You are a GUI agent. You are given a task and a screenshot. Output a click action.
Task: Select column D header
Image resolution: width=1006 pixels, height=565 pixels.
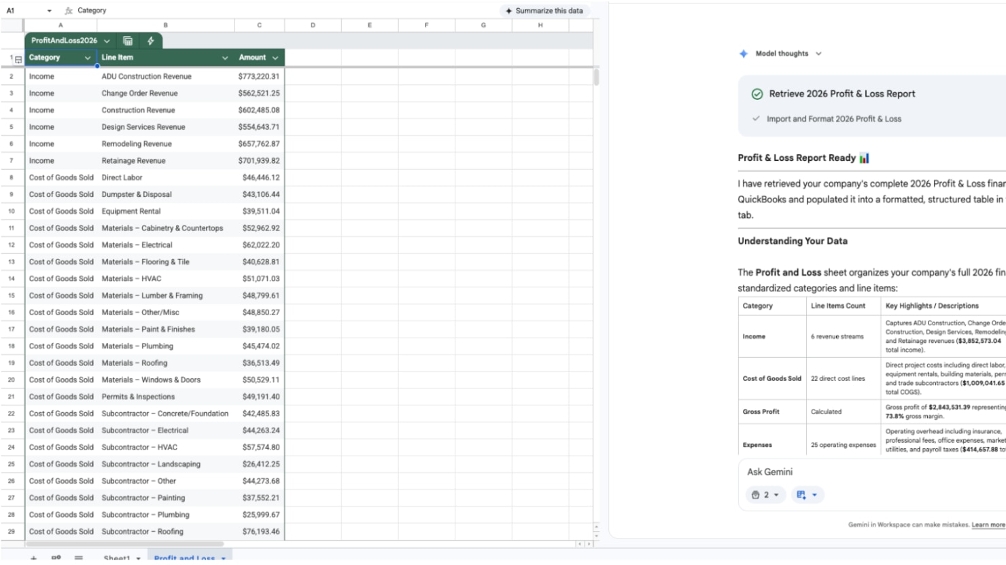313,25
